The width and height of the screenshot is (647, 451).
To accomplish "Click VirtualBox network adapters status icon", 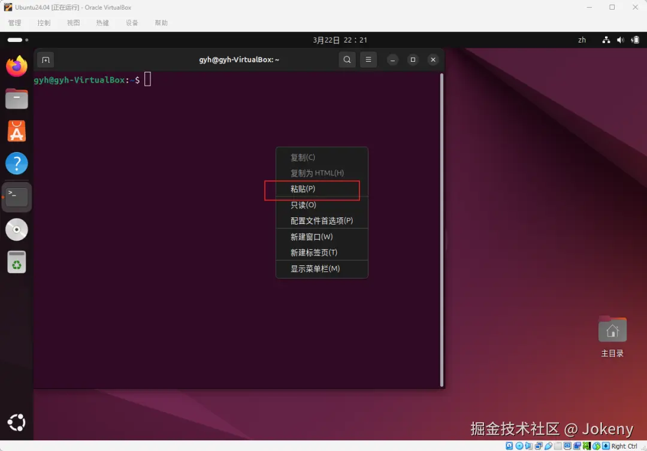I will pyautogui.click(x=539, y=446).
